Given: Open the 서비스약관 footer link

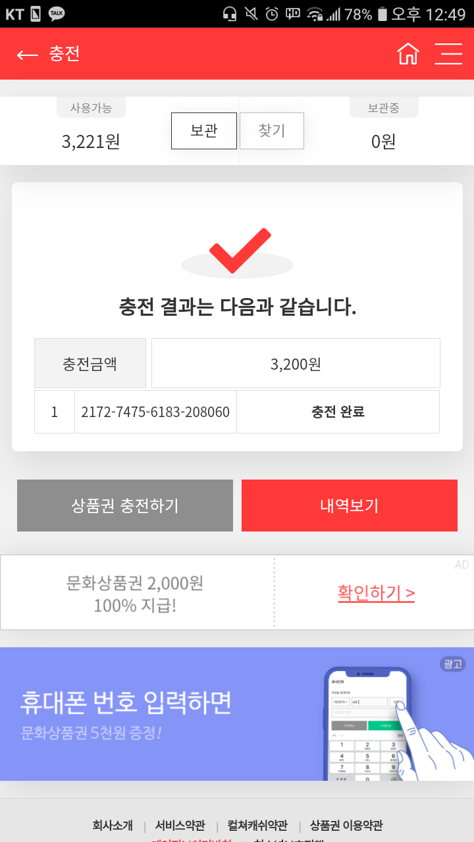Looking at the screenshot, I should (180, 825).
